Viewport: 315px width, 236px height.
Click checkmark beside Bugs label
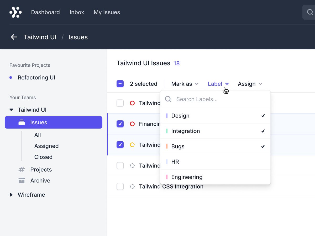[x=263, y=146]
